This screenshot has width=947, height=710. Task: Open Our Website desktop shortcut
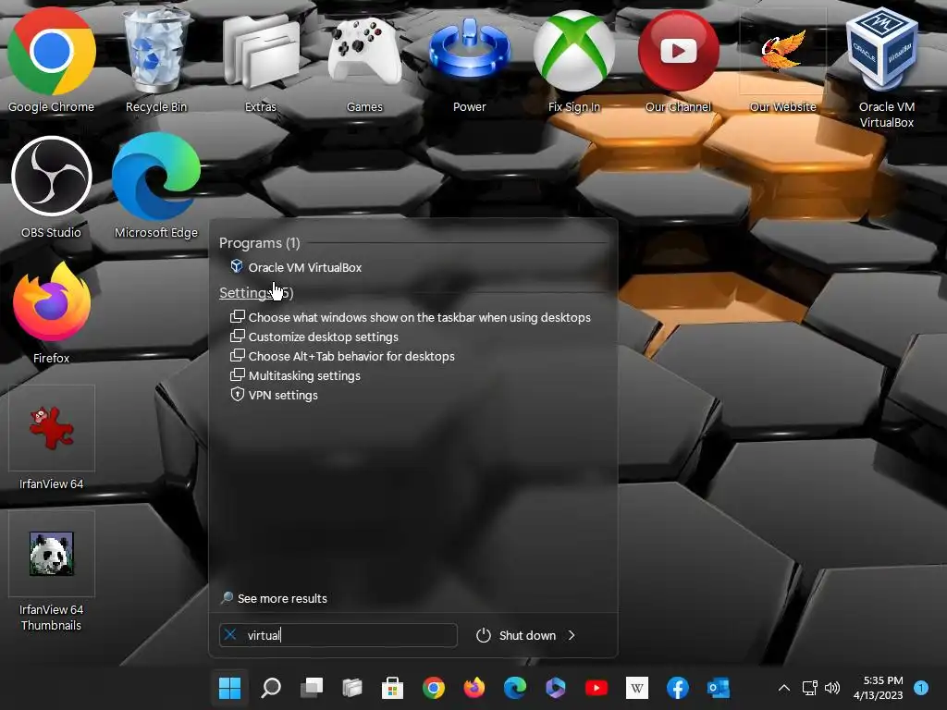tap(782, 60)
